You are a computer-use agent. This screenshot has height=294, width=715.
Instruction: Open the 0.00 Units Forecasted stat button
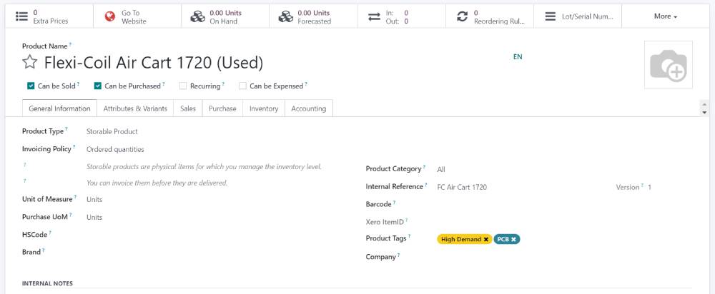tap(313, 16)
